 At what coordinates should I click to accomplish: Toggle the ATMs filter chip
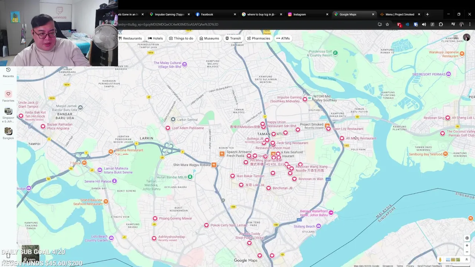pyautogui.click(x=283, y=38)
